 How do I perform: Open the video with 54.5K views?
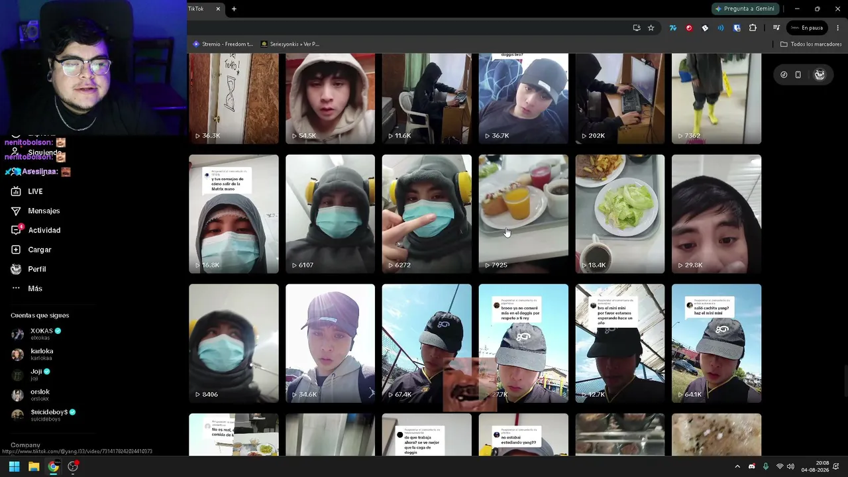click(x=330, y=99)
